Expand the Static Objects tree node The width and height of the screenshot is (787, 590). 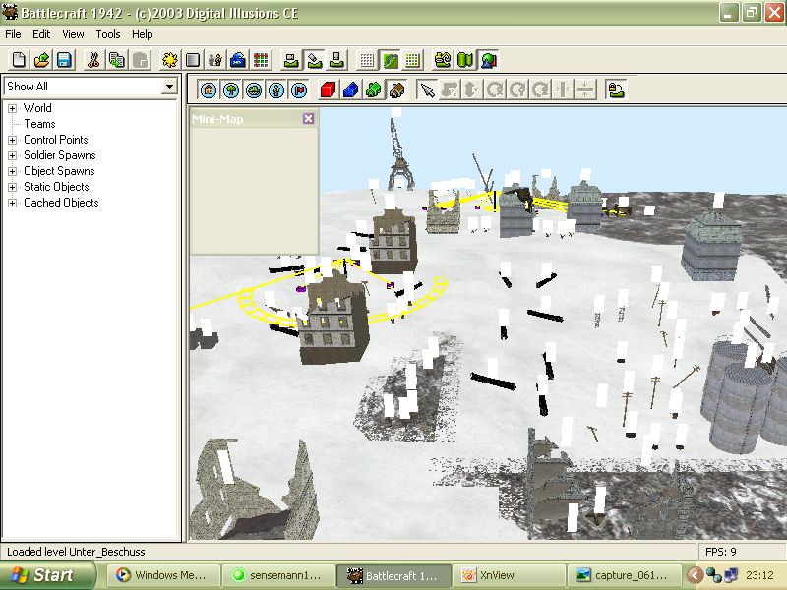click(x=13, y=187)
